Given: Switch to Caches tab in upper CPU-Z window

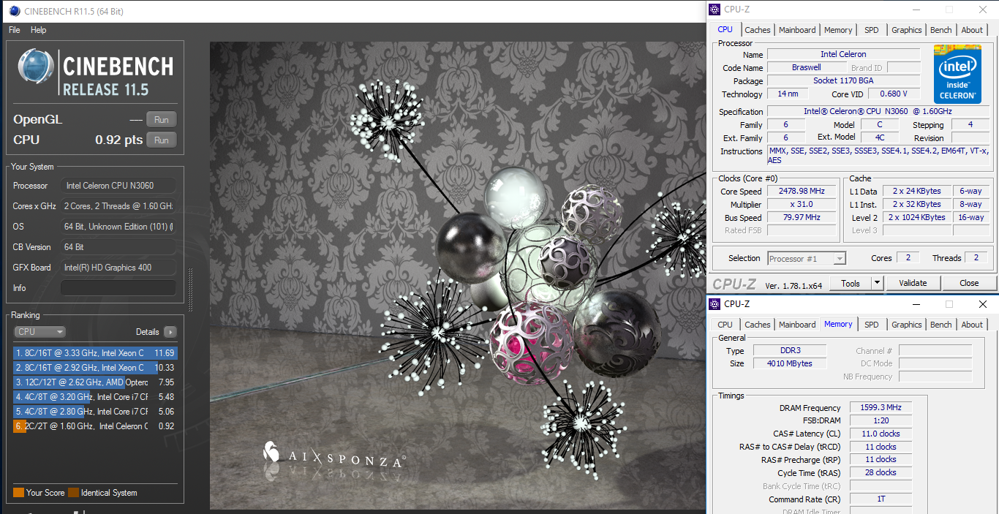Looking at the screenshot, I should click(x=758, y=30).
